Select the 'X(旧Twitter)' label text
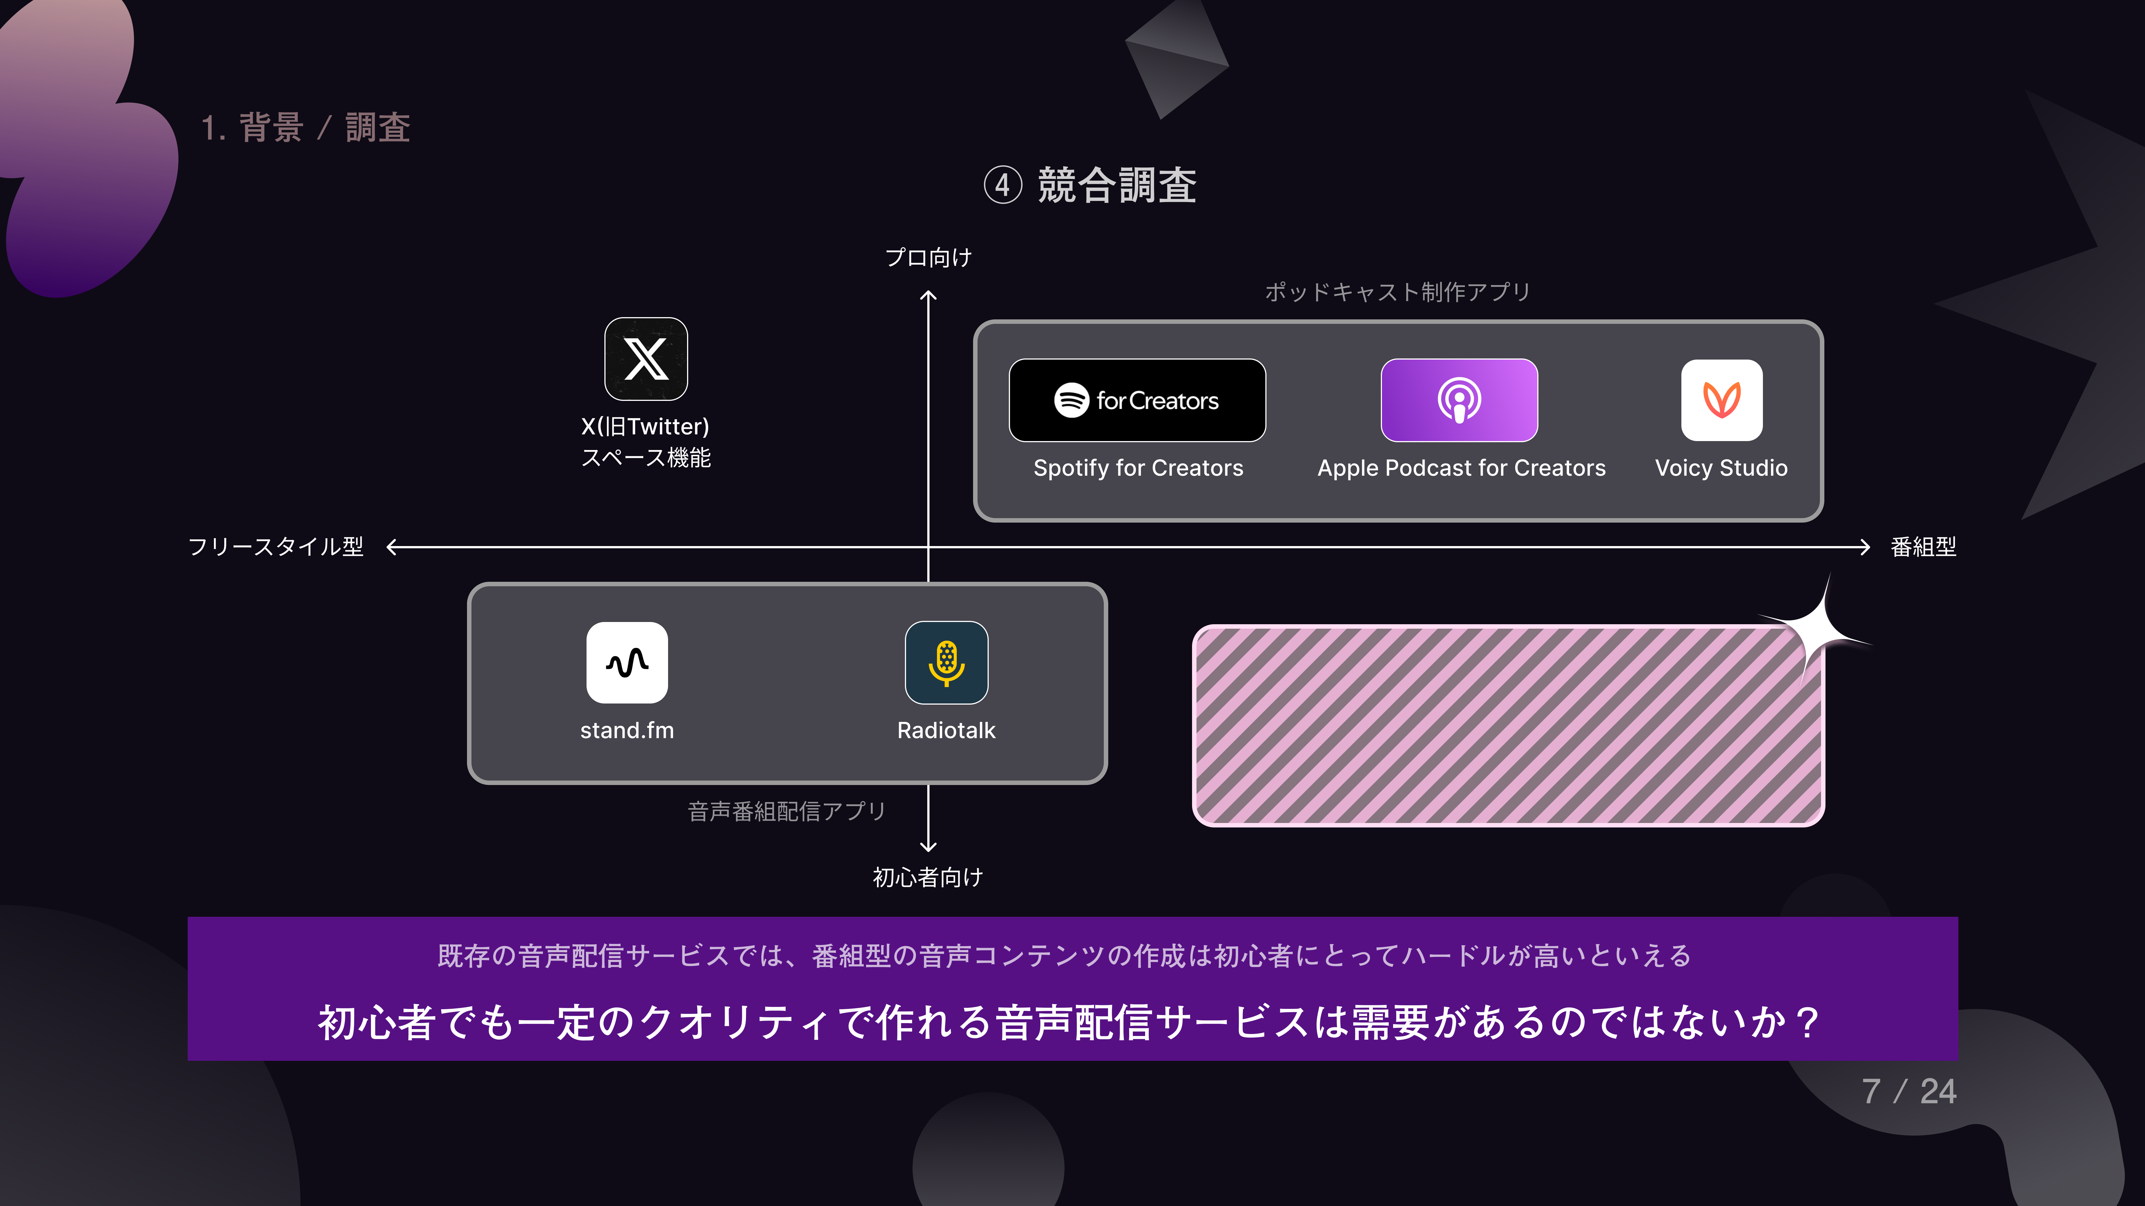Screen dimensions: 2145x1206 pos(645,427)
